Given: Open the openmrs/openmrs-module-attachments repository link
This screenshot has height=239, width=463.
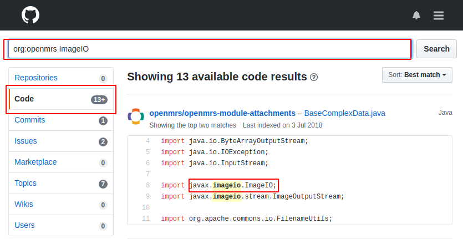Looking at the screenshot, I should [x=222, y=113].
